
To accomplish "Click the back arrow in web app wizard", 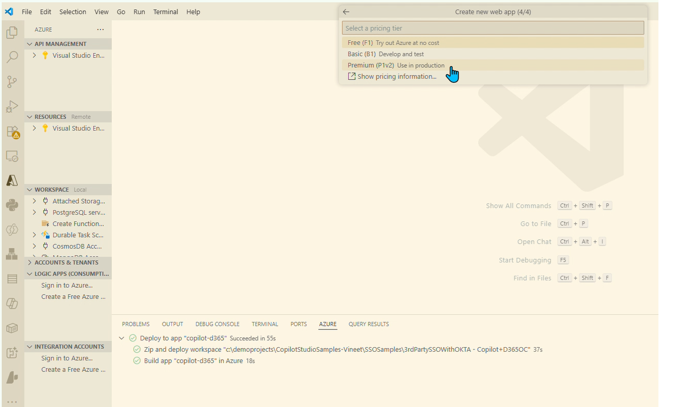I will point(346,12).
